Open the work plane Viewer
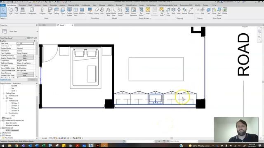Viewport: 264px width, 148px height. point(225,11)
